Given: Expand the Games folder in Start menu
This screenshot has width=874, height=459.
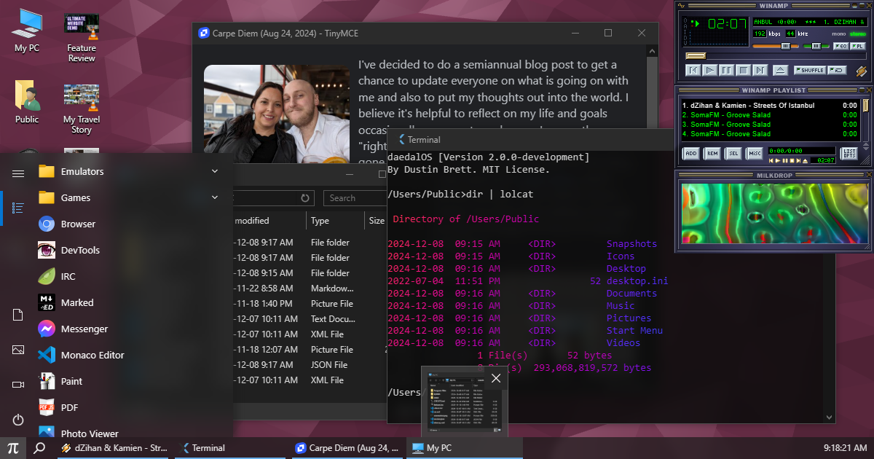Looking at the screenshot, I should 215,197.
